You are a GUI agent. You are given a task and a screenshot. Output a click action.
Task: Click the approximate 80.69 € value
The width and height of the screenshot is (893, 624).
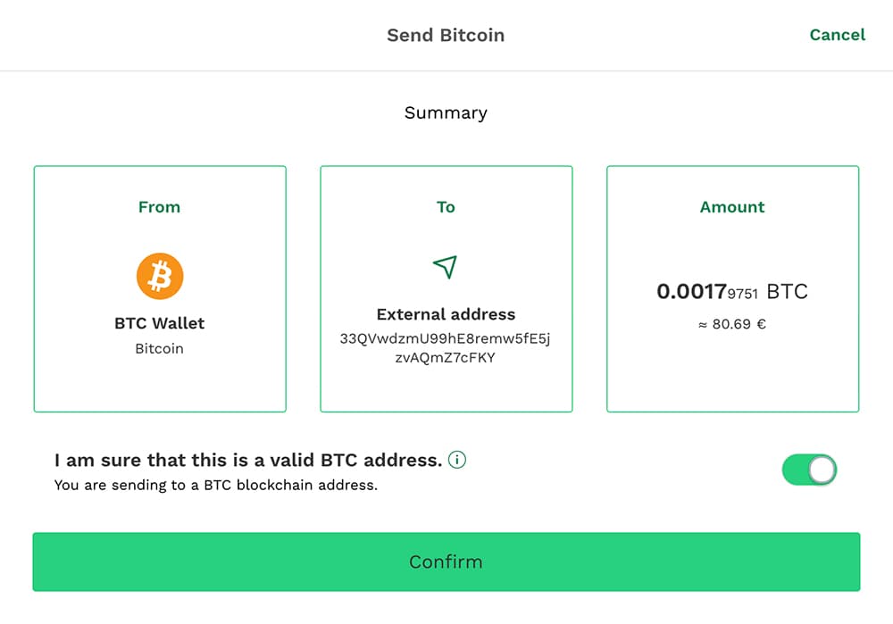(x=732, y=324)
